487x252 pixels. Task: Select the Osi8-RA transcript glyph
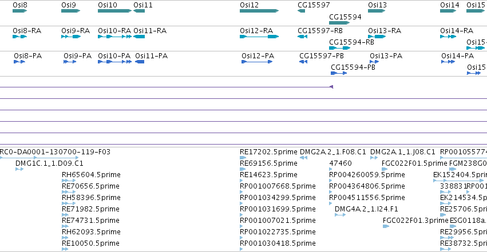point(20,37)
